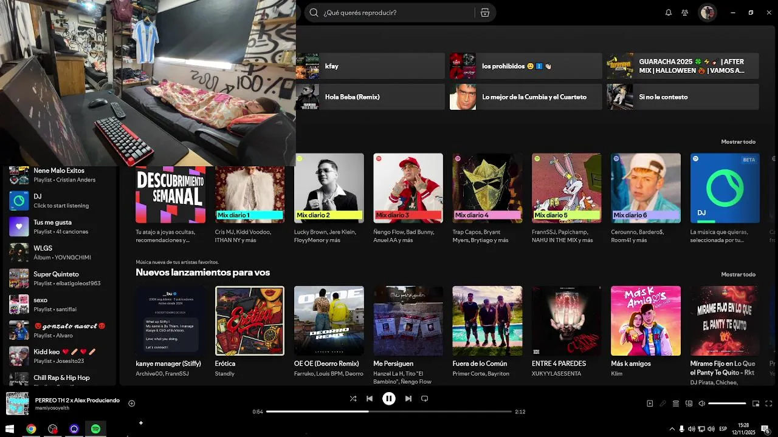This screenshot has width=778, height=437.
Task: Open ESP language indicator
Action: click(723, 429)
